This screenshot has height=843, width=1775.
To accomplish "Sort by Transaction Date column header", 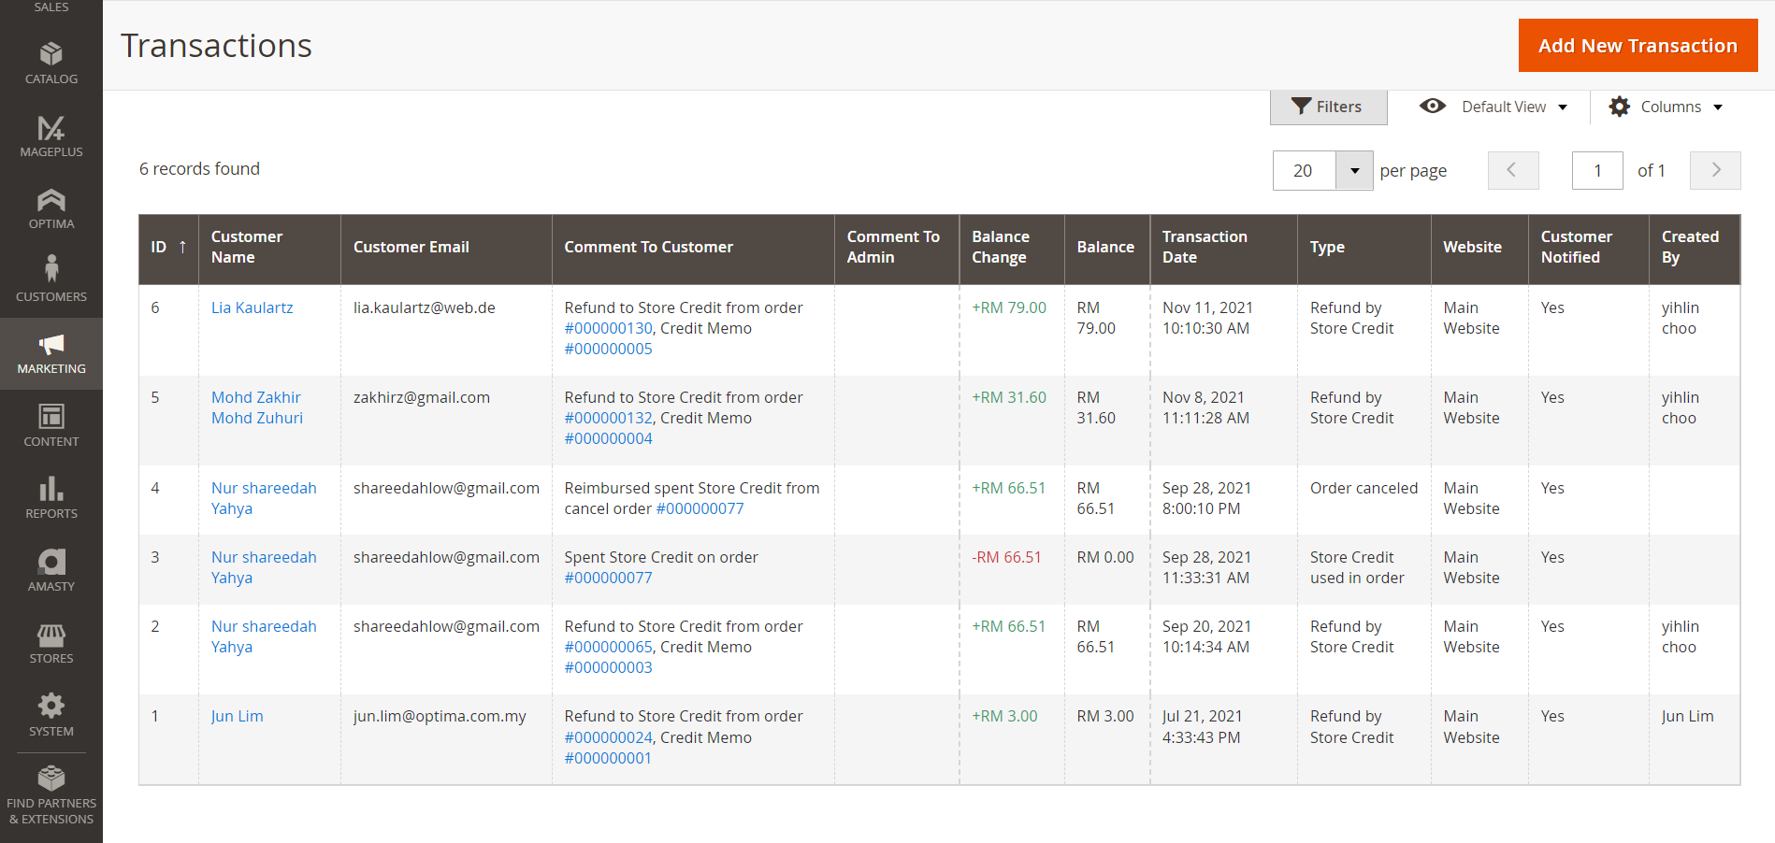I will 1223,248.
